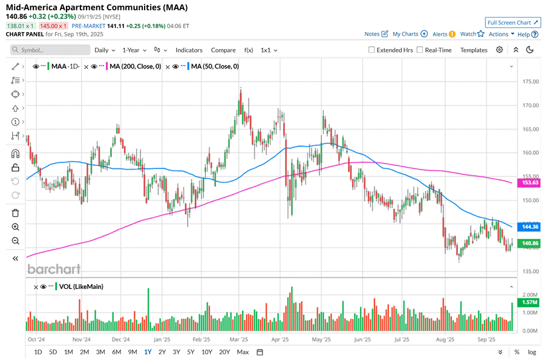Remove the VOL (LikeMain) study
547x361 pixels.
pyautogui.click(x=36, y=287)
